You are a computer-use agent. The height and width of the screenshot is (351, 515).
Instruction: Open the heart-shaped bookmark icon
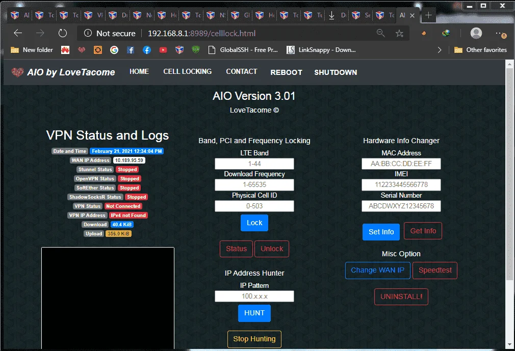point(82,50)
